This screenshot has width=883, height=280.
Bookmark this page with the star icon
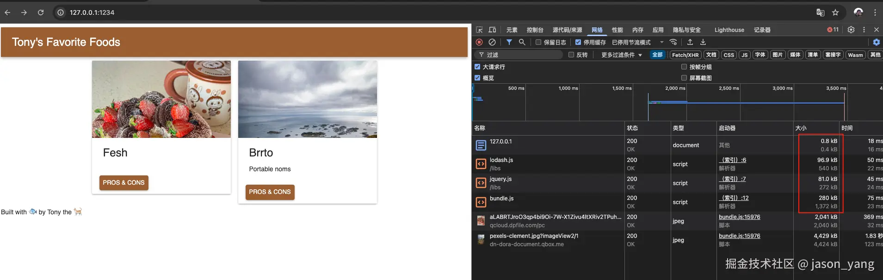pos(835,12)
